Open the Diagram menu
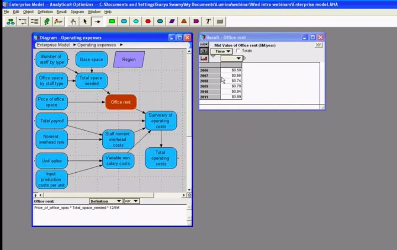Viewport: 397px width, 250px height. click(x=77, y=11)
